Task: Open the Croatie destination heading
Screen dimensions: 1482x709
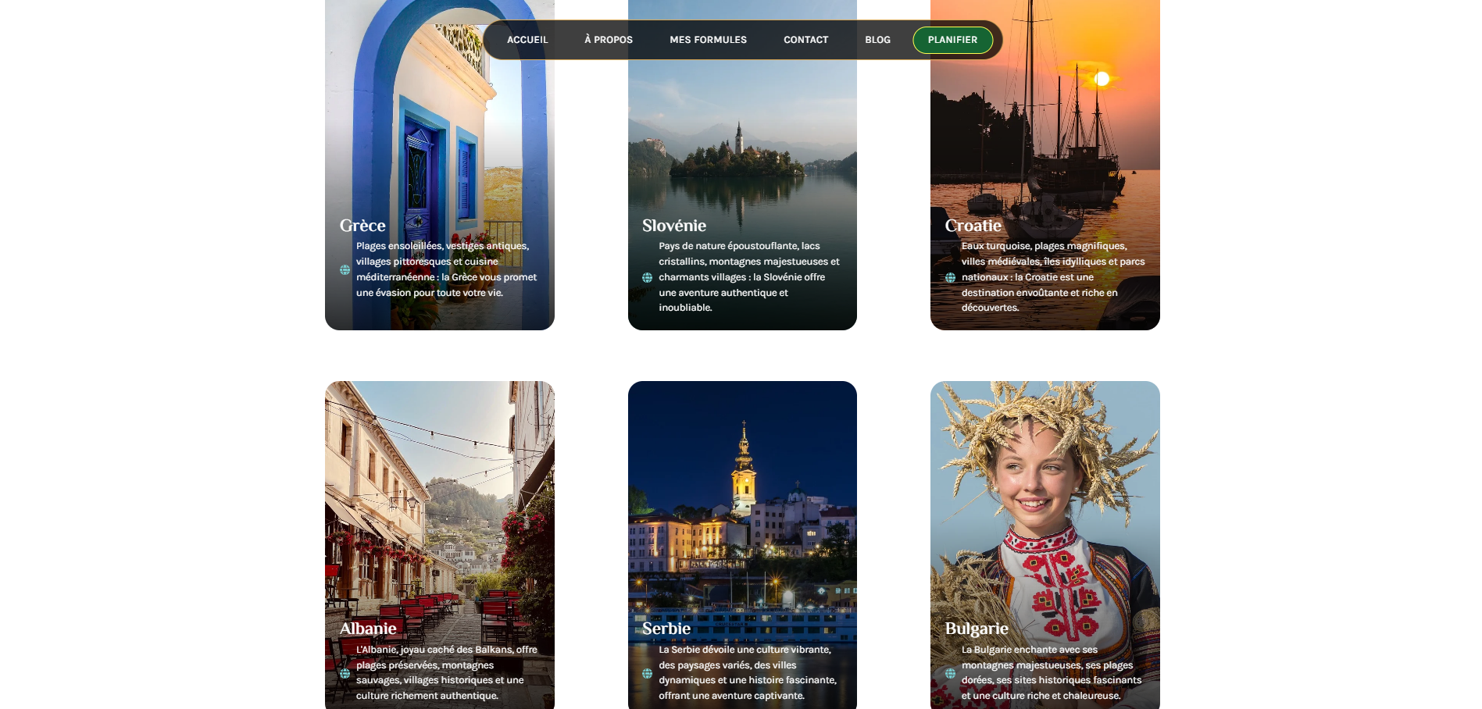Action: coord(973,226)
